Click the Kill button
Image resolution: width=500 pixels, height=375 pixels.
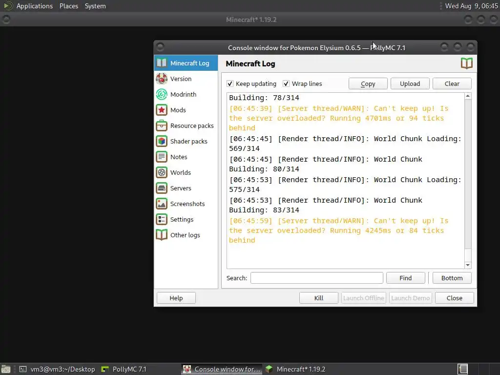pyautogui.click(x=318, y=298)
